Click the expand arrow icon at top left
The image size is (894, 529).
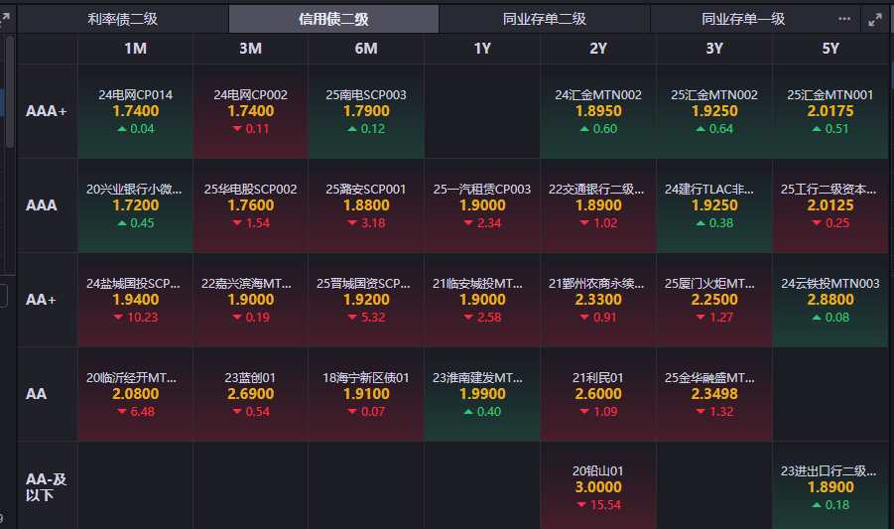tap(5, 20)
